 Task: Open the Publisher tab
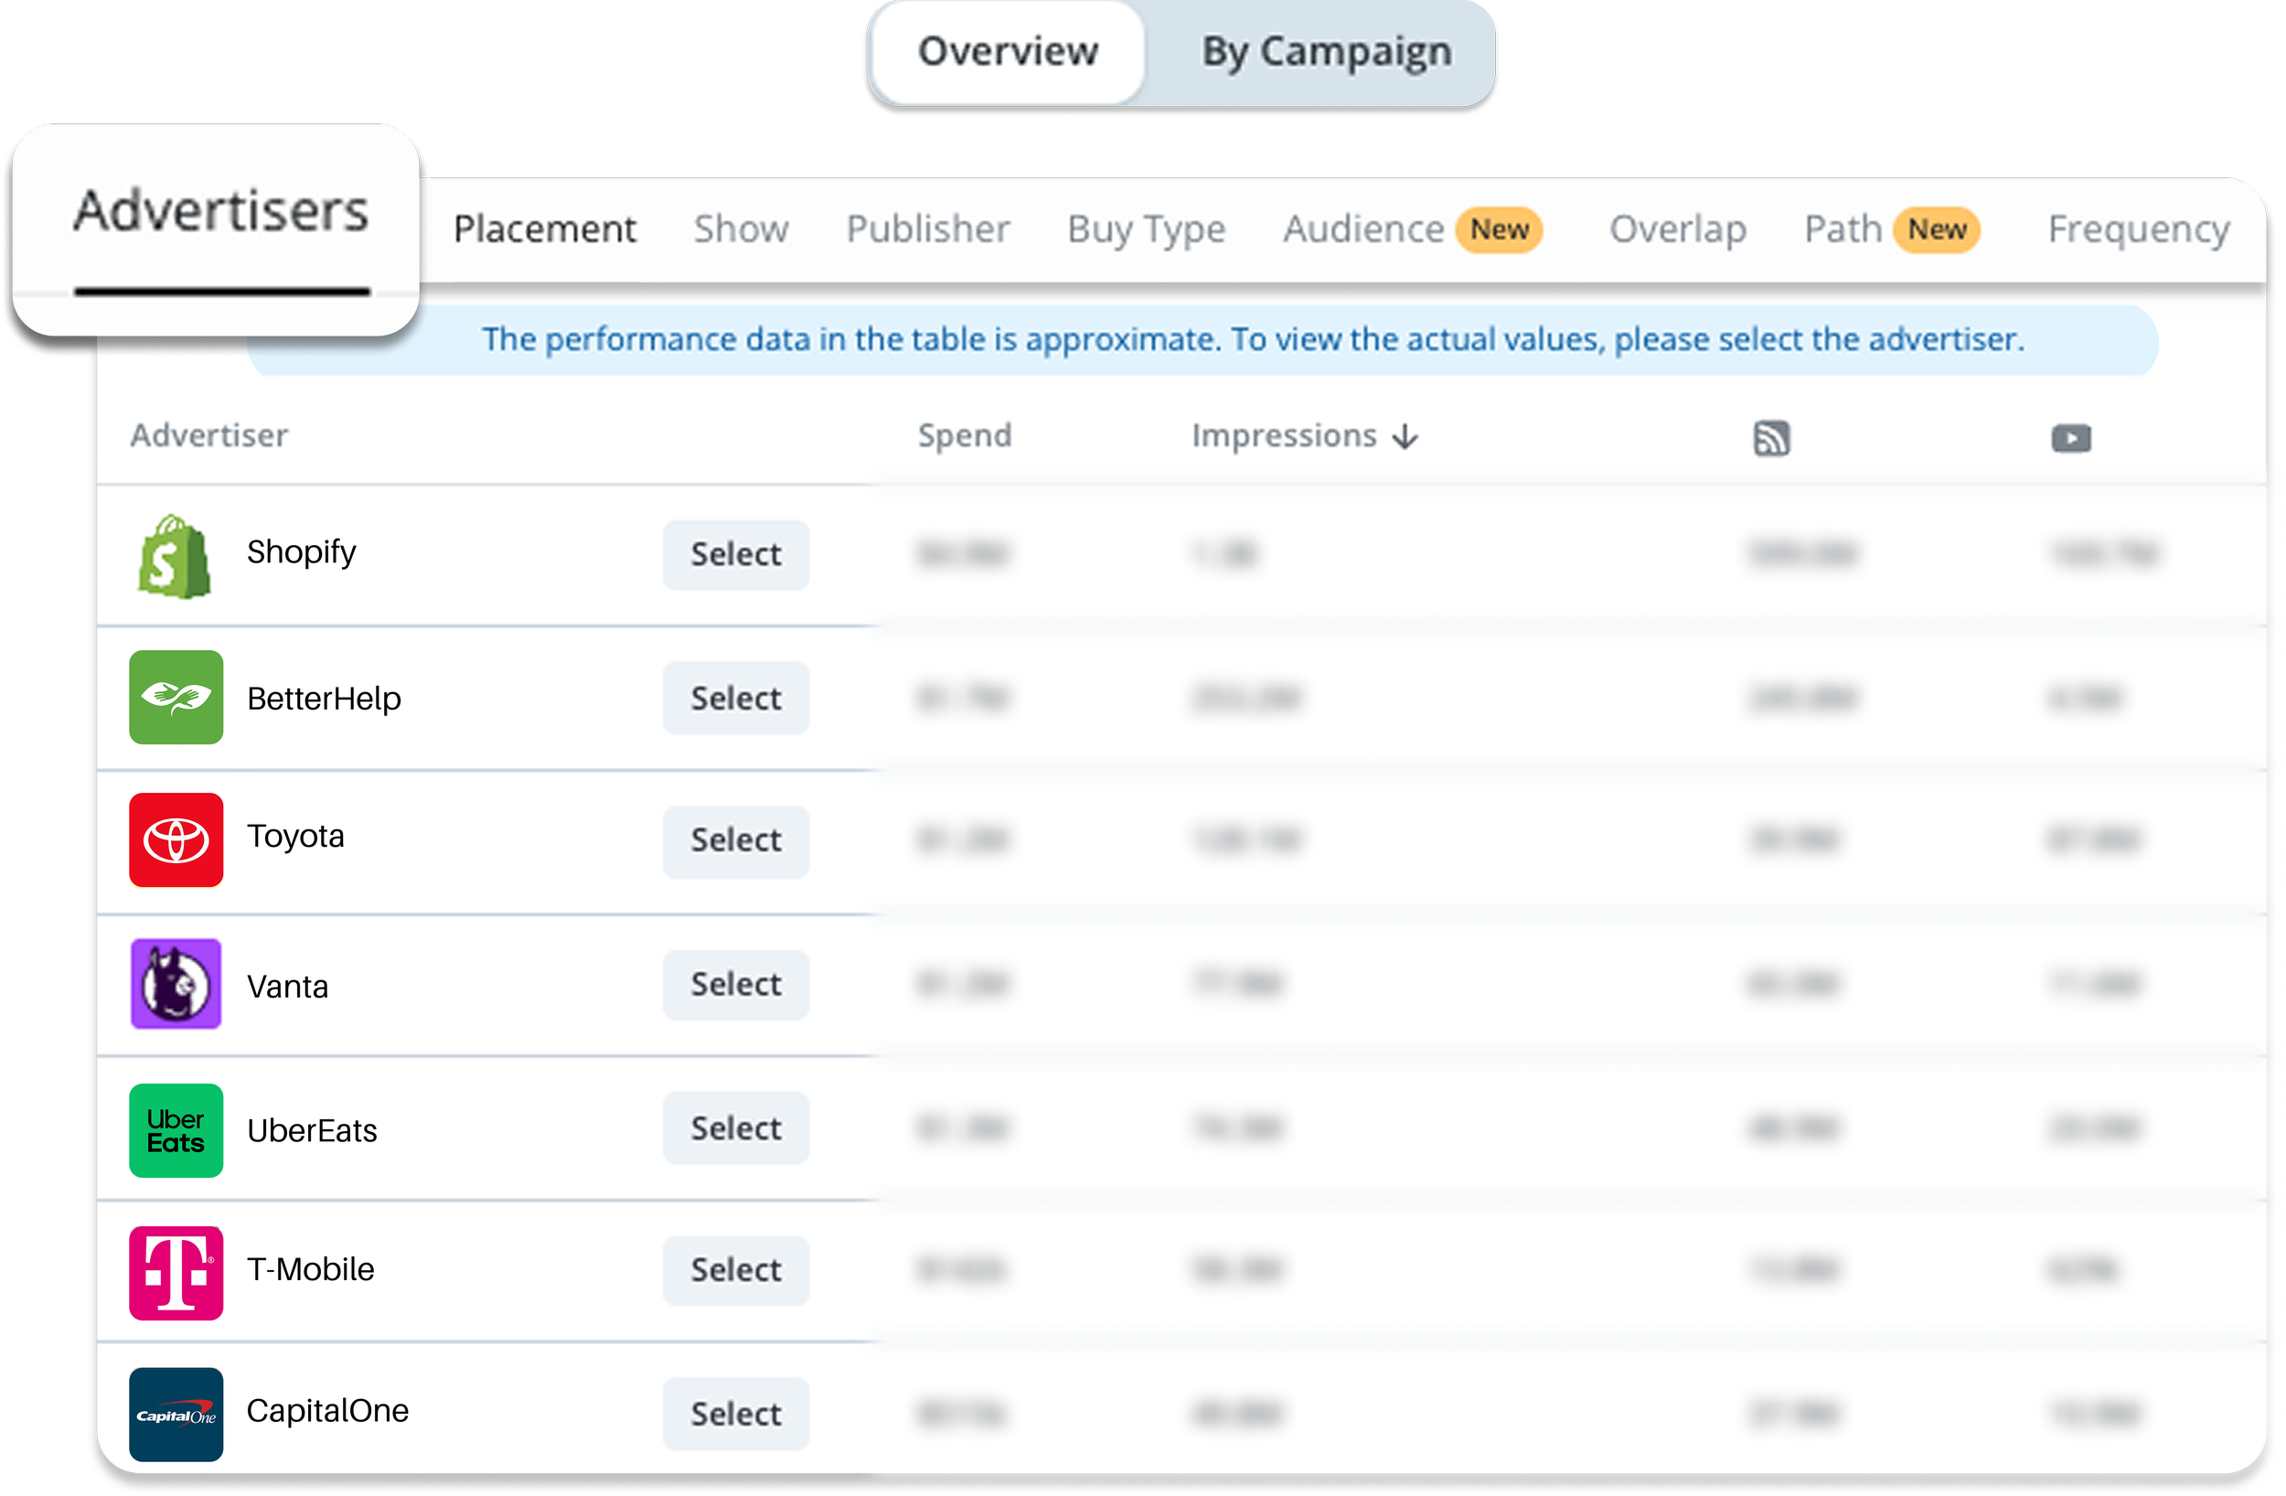[928, 230]
